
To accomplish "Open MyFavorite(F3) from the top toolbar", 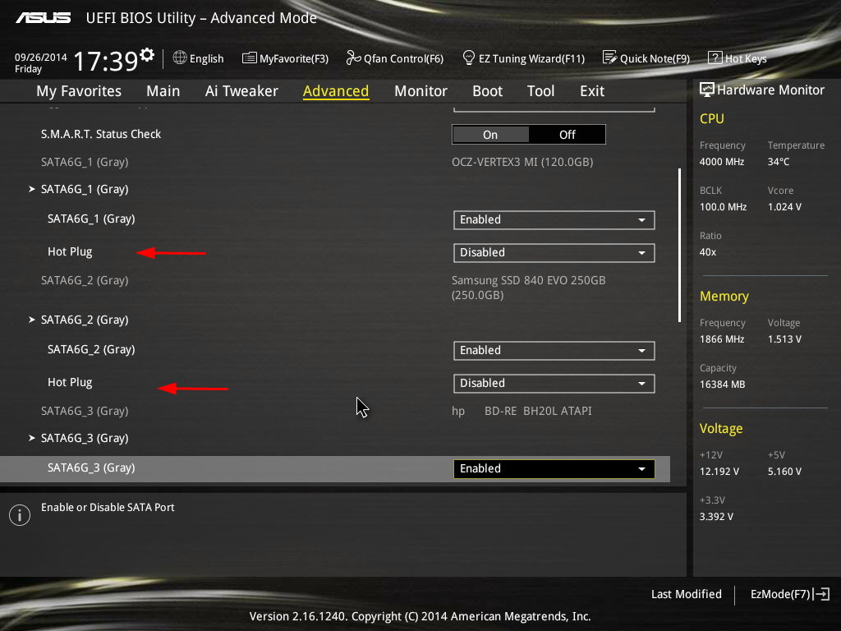I will (x=250, y=58).
